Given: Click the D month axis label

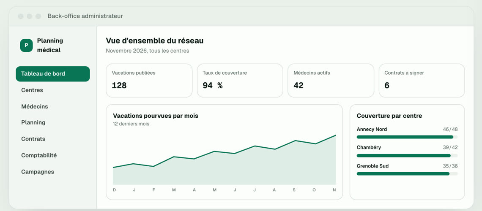Looking at the screenshot, I should (114, 190).
